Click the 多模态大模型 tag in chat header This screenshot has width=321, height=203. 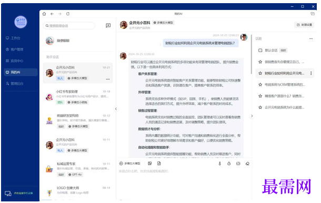point(163,23)
